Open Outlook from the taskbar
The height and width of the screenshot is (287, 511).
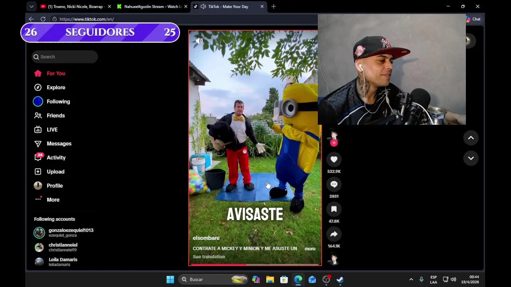point(312,279)
